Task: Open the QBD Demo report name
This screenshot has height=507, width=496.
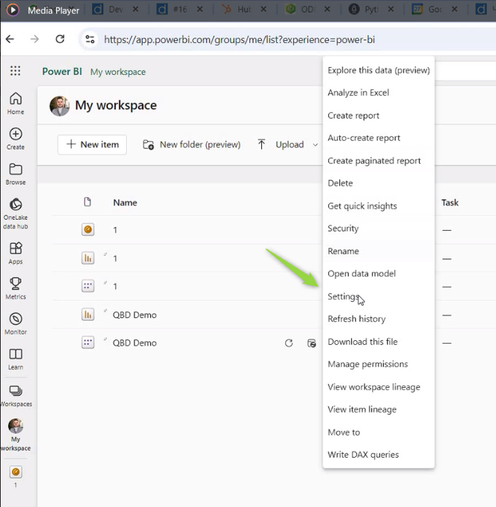Action: [134, 314]
